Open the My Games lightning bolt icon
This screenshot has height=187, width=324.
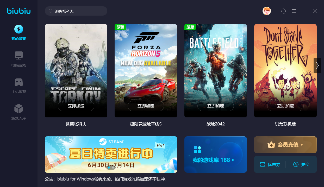[19, 29]
